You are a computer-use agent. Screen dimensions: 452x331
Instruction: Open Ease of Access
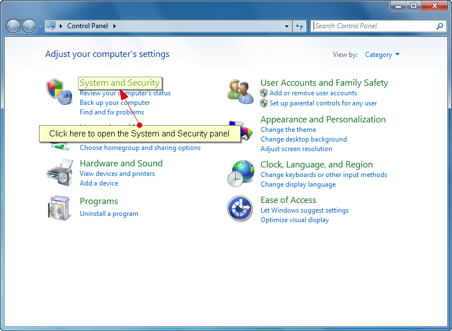click(288, 200)
